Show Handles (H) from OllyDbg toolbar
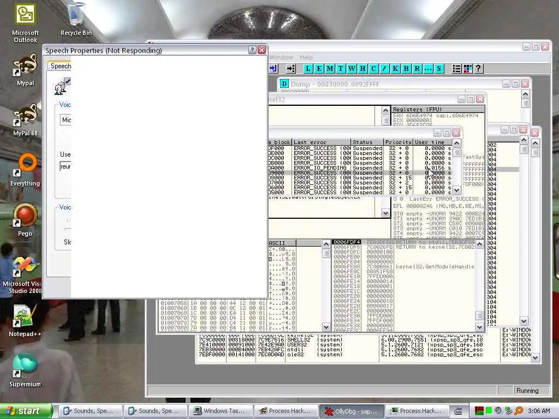Screen dimensions: 559x419 (x=362, y=69)
